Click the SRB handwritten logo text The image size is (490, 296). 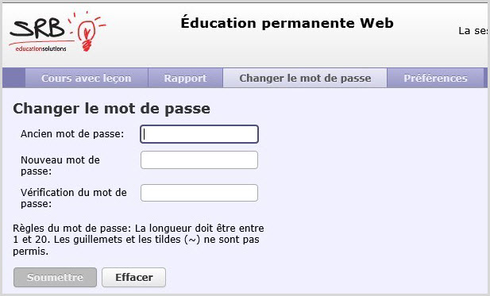click(x=37, y=29)
